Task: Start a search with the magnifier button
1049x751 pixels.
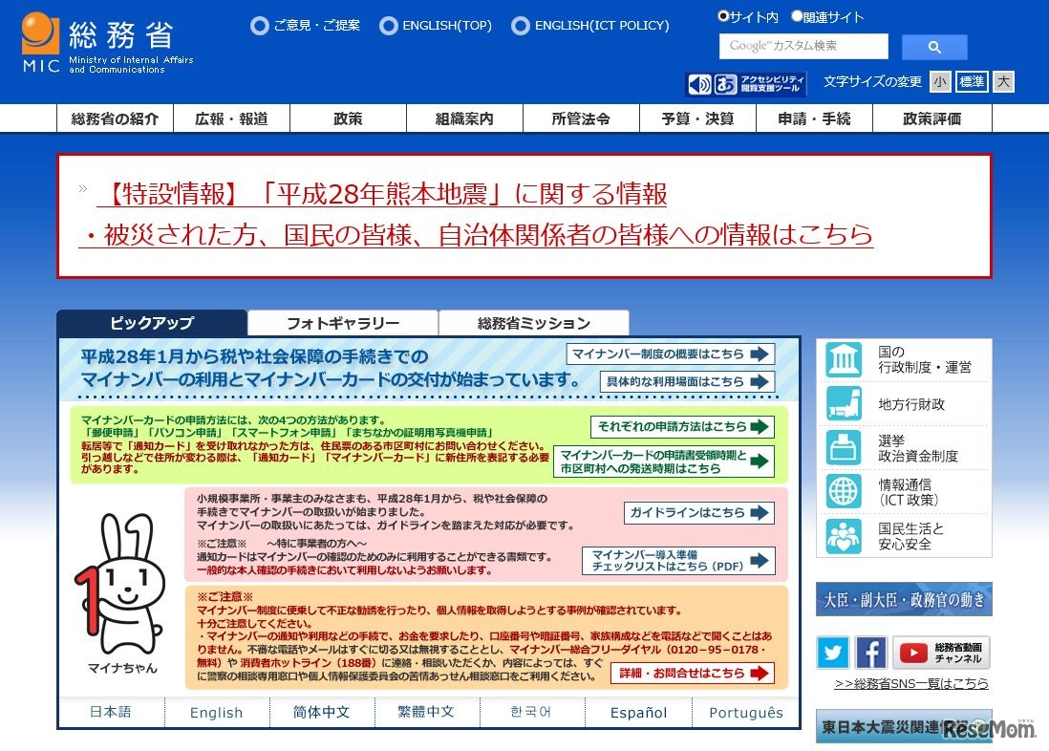Action: pyautogui.click(x=933, y=46)
